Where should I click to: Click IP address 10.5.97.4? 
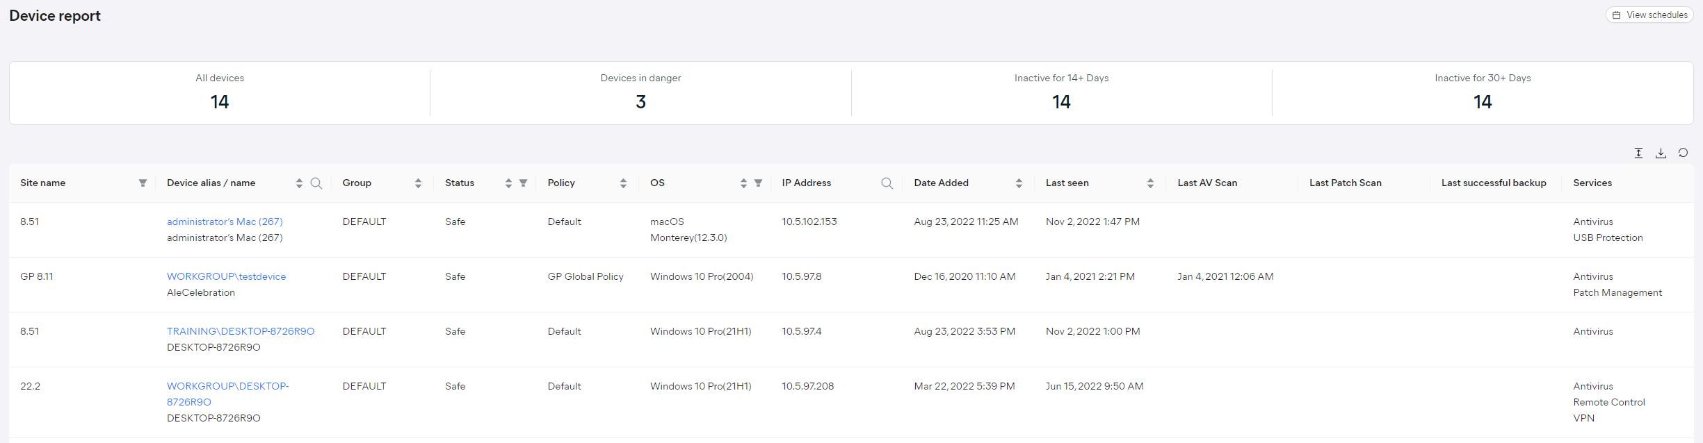click(802, 331)
